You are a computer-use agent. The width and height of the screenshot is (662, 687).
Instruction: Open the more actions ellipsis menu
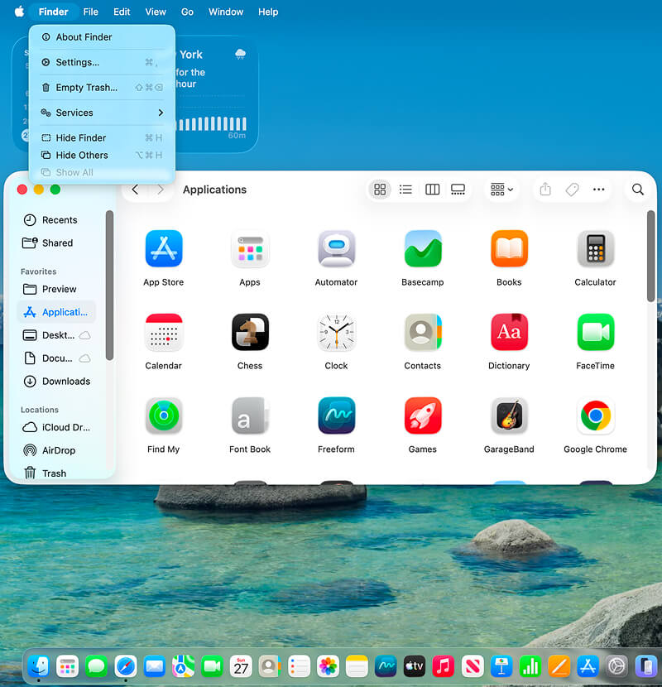598,190
